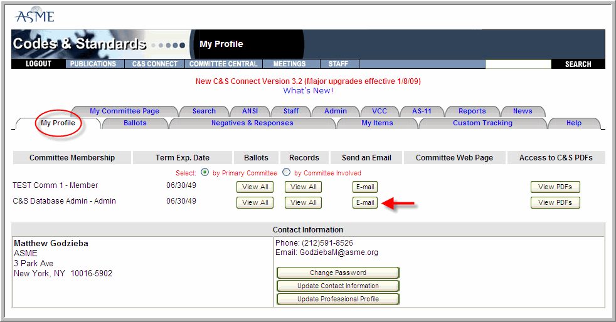Open the Help tab

point(573,123)
